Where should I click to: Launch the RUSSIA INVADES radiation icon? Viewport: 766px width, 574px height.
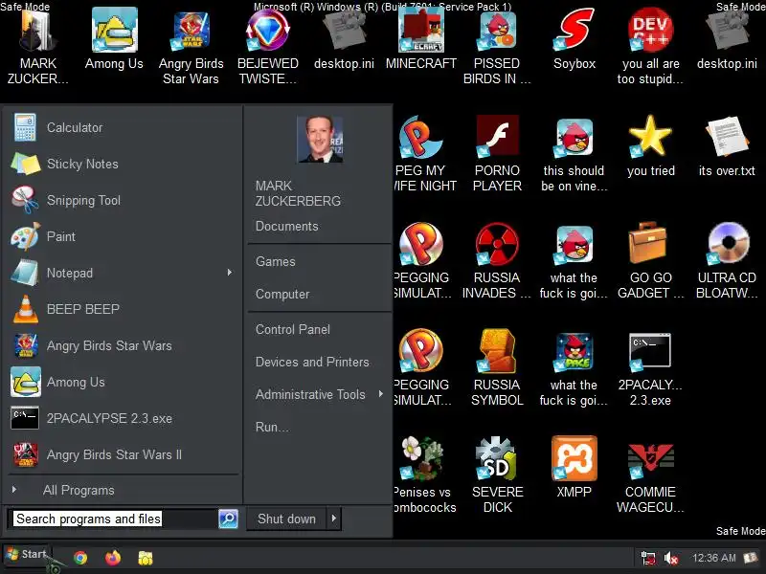497,260
